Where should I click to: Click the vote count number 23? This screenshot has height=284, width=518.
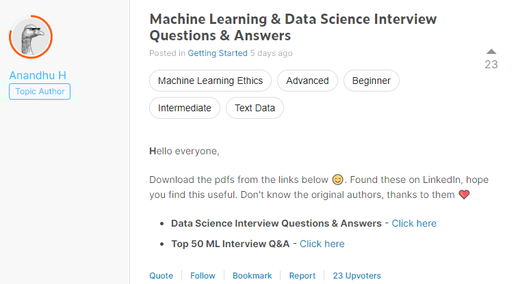coord(491,65)
